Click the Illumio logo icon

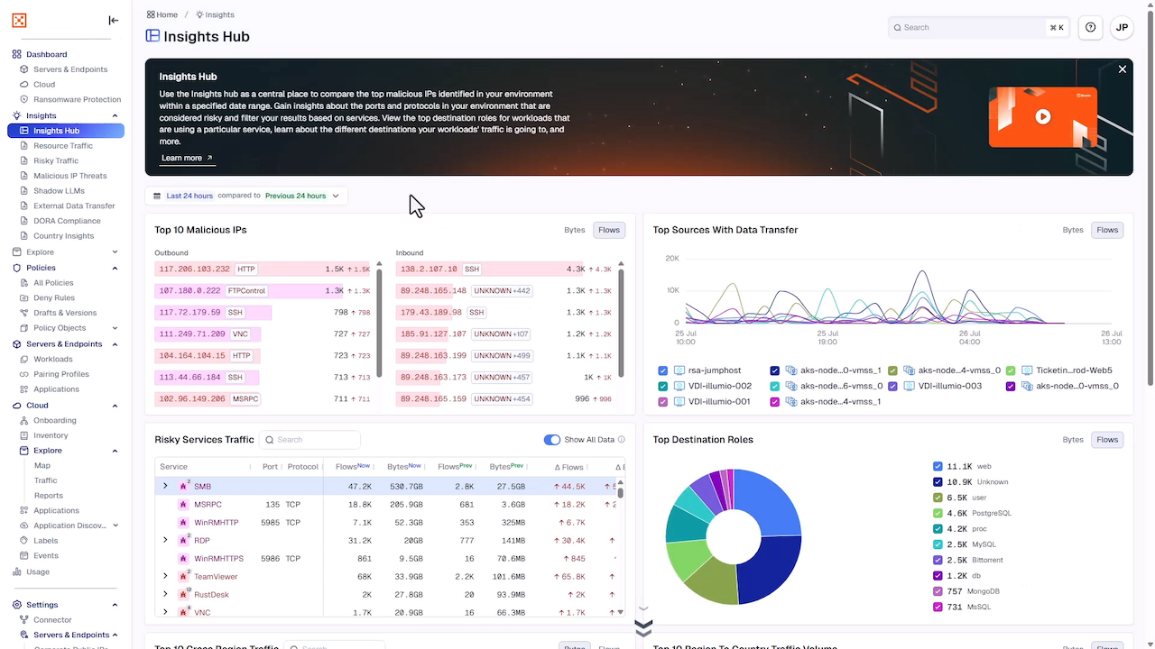pyautogui.click(x=20, y=20)
